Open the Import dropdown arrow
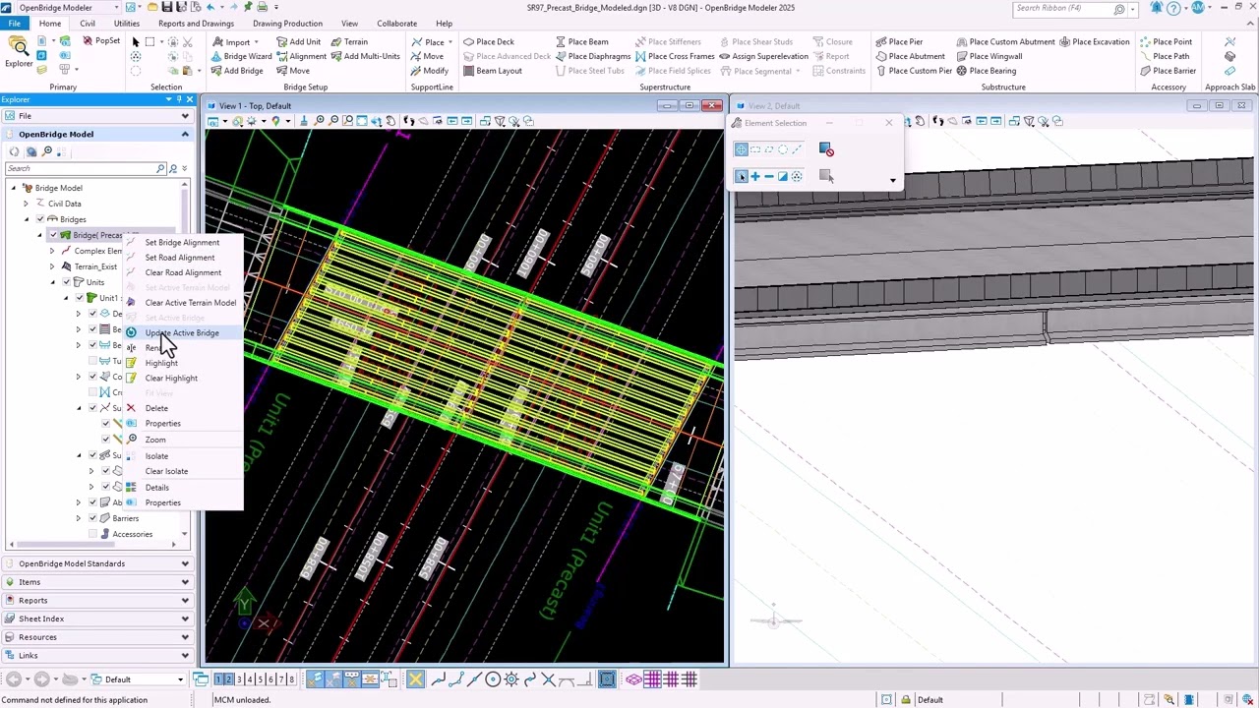Image resolution: width=1259 pixels, height=708 pixels. 256,42
